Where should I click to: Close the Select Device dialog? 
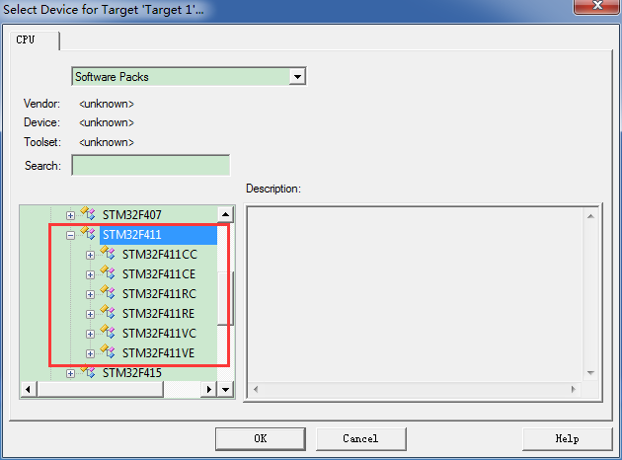coord(597,6)
